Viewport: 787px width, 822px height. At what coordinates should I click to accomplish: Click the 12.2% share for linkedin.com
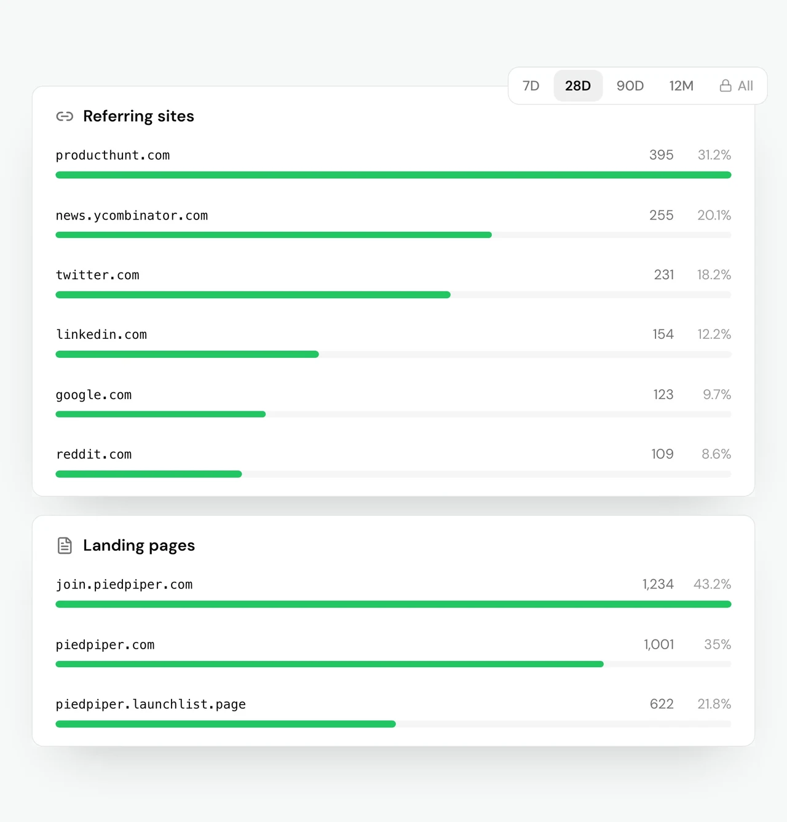(x=714, y=334)
